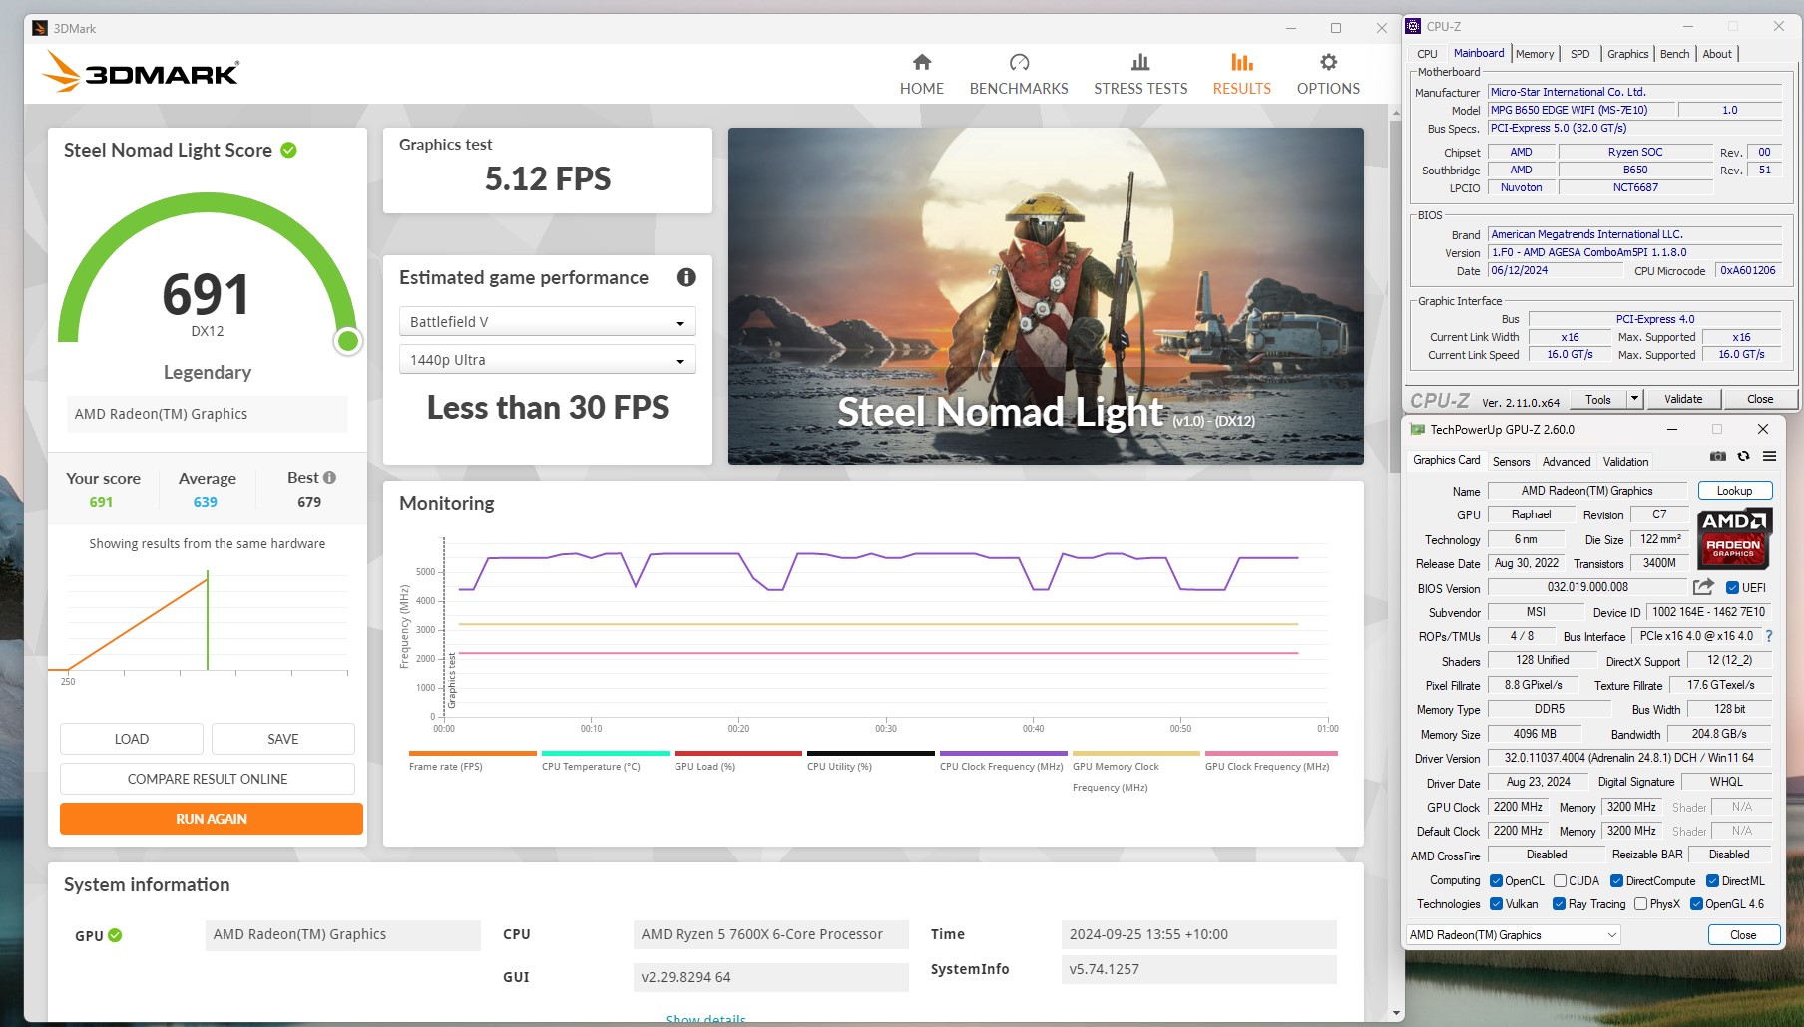The height and width of the screenshot is (1027, 1804).
Task: Open the Battlefield V game dropdown
Action: coord(547,322)
